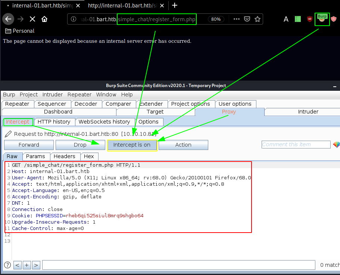This screenshot has height=275, width=340.
Task: Open search help question mark icon
Action: point(7,265)
